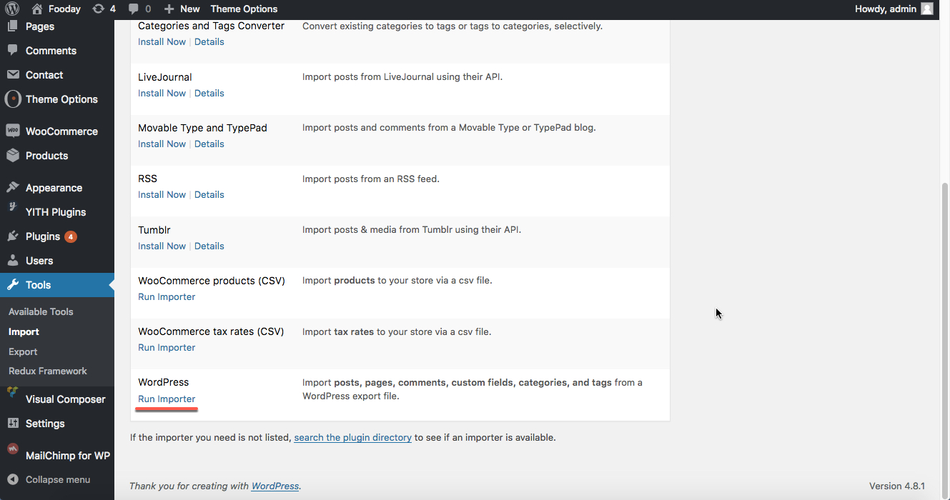Click the LiveJournal importer name
The height and width of the screenshot is (500, 950).
click(x=165, y=77)
